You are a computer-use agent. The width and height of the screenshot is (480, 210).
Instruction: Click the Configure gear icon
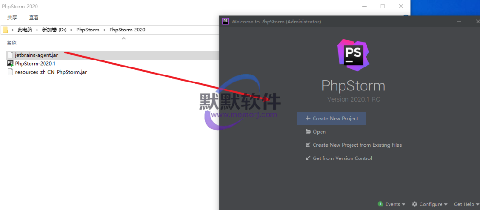[415, 204]
